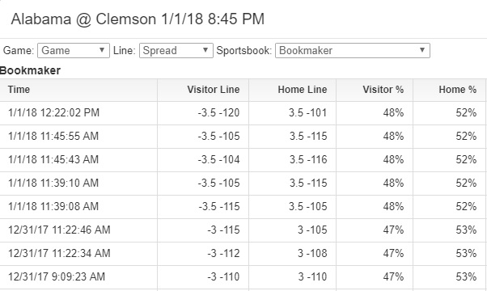Click the Spread dropdown arrow
The height and width of the screenshot is (291, 487).
[205, 50]
